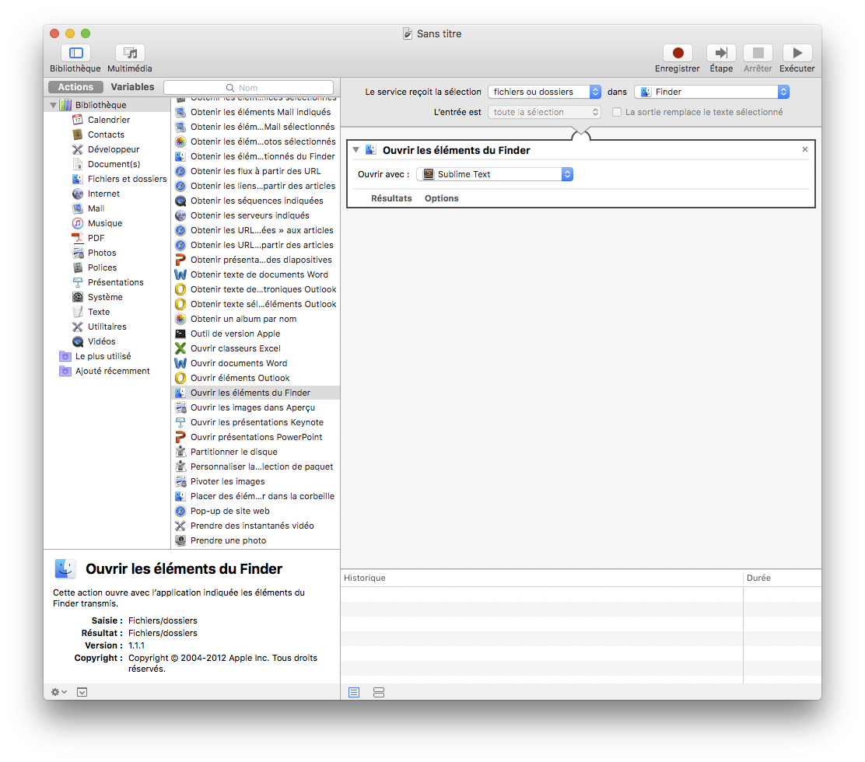Open the Options tab of the action
865x762 pixels.
(441, 198)
